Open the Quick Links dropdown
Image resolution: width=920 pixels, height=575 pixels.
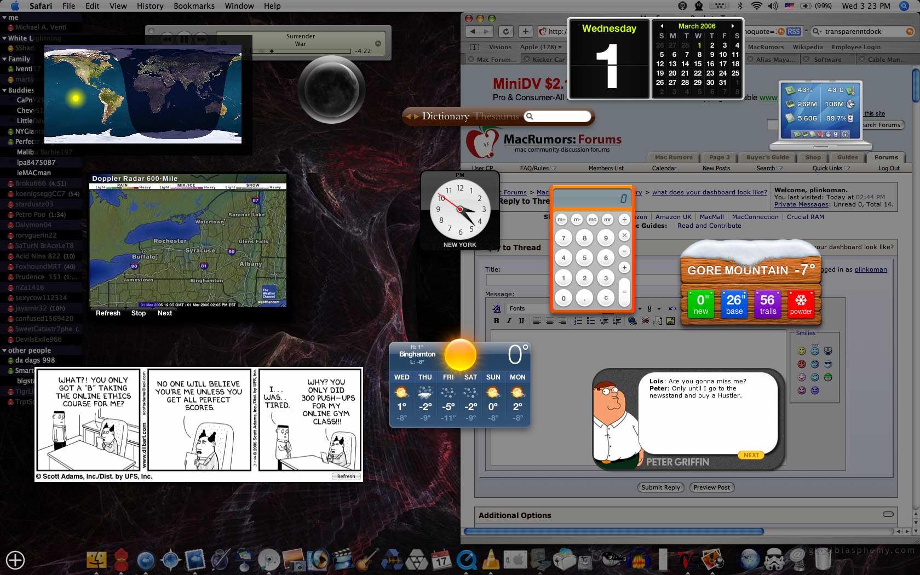click(831, 168)
